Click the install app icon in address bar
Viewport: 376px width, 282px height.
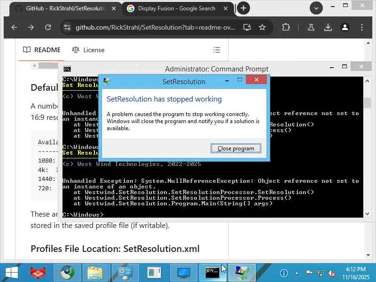[247, 27]
